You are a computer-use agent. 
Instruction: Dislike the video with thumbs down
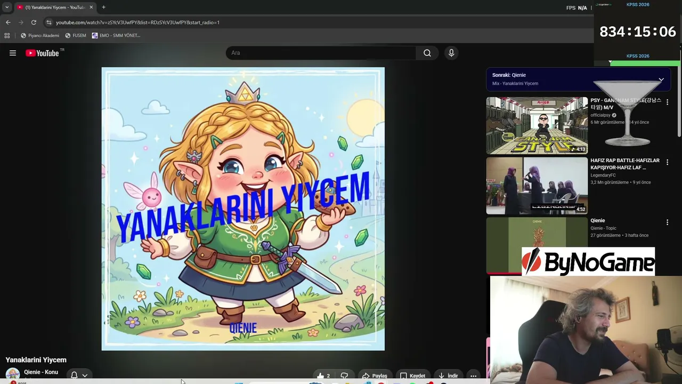(344, 376)
